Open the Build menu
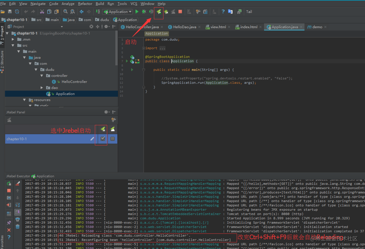The image size is (365, 249). [100, 4]
